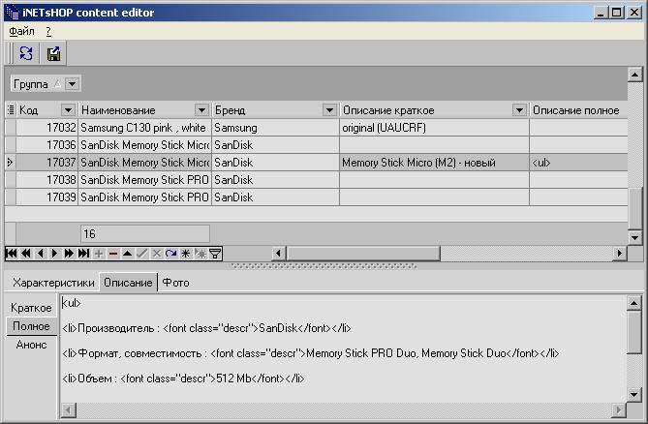Viewport: 648px width, 424px height.
Task: Switch to the Фото tab
Action: pos(175,283)
